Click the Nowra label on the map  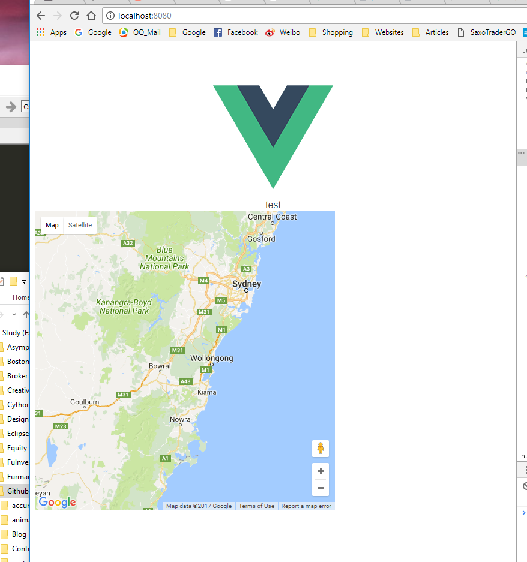click(x=180, y=419)
